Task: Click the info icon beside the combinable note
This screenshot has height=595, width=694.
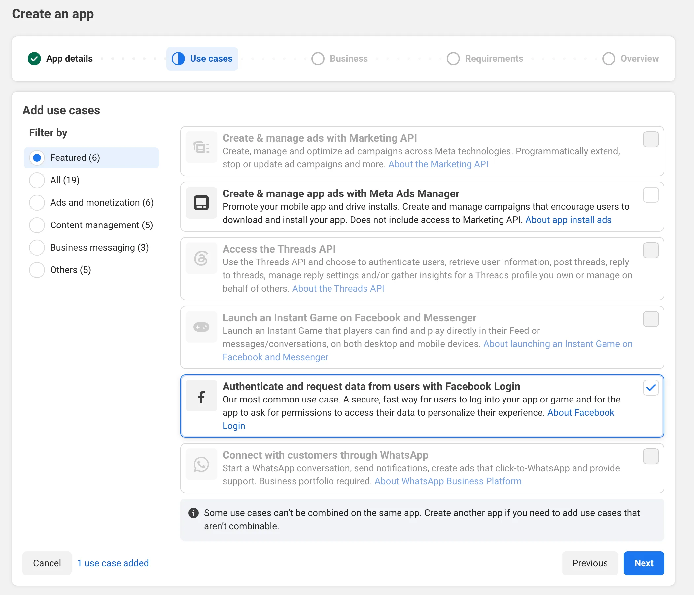Action: tap(193, 513)
